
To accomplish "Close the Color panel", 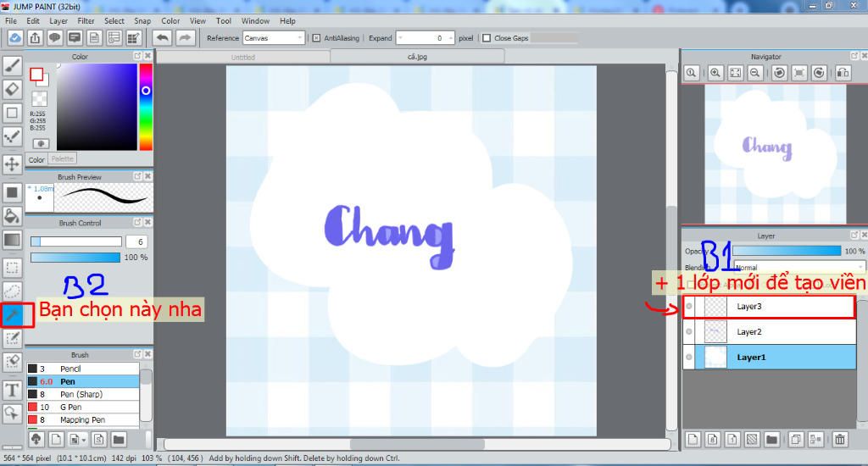I will pos(147,56).
